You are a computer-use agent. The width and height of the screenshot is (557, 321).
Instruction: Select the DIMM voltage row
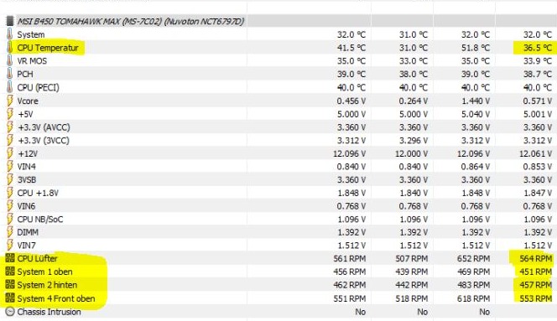click(x=278, y=232)
